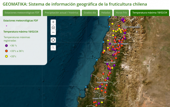Click the GEOMATIKA page title

75,4
